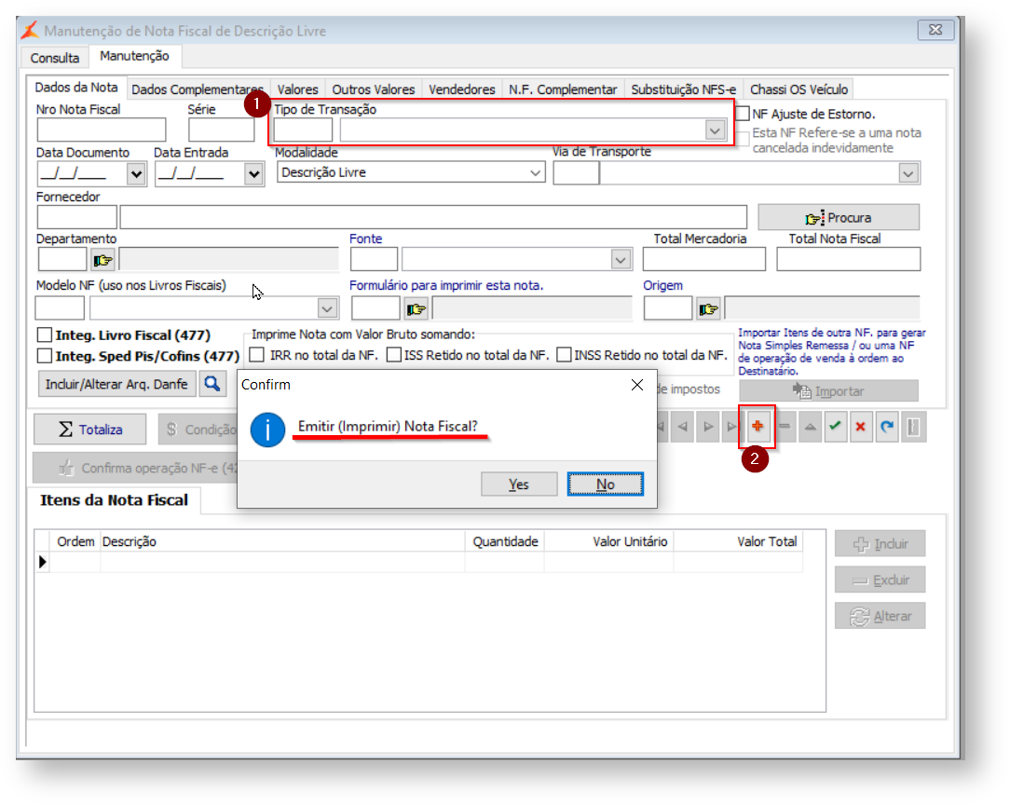Click the magnifier search icon near Danfe
The height and width of the screenshot is (805, 1010).
point(212,384)
